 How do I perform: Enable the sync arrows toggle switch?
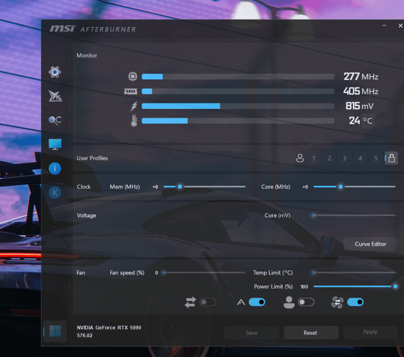(208, 302)
